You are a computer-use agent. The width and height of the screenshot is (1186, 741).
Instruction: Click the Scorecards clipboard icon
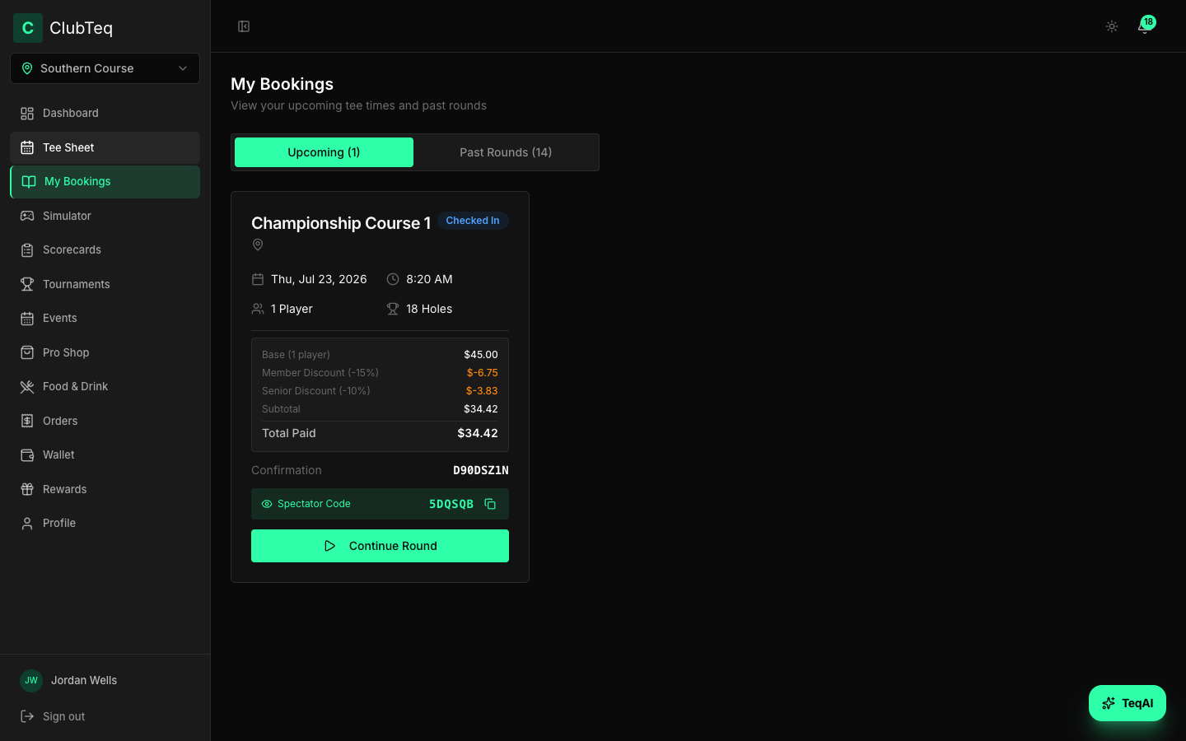pyautogui.click(x=27, y=250)
